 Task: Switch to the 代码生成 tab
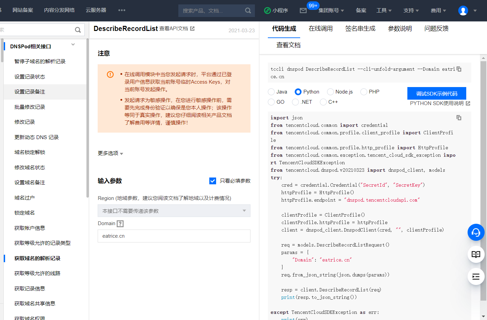284,29
